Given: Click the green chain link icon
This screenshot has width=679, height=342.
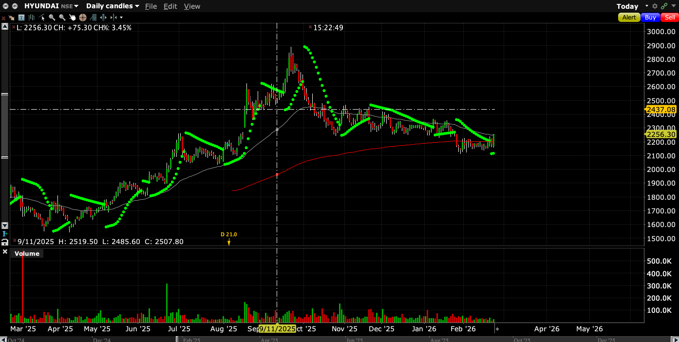Looking at the screenshot, I should coord(663,6).
